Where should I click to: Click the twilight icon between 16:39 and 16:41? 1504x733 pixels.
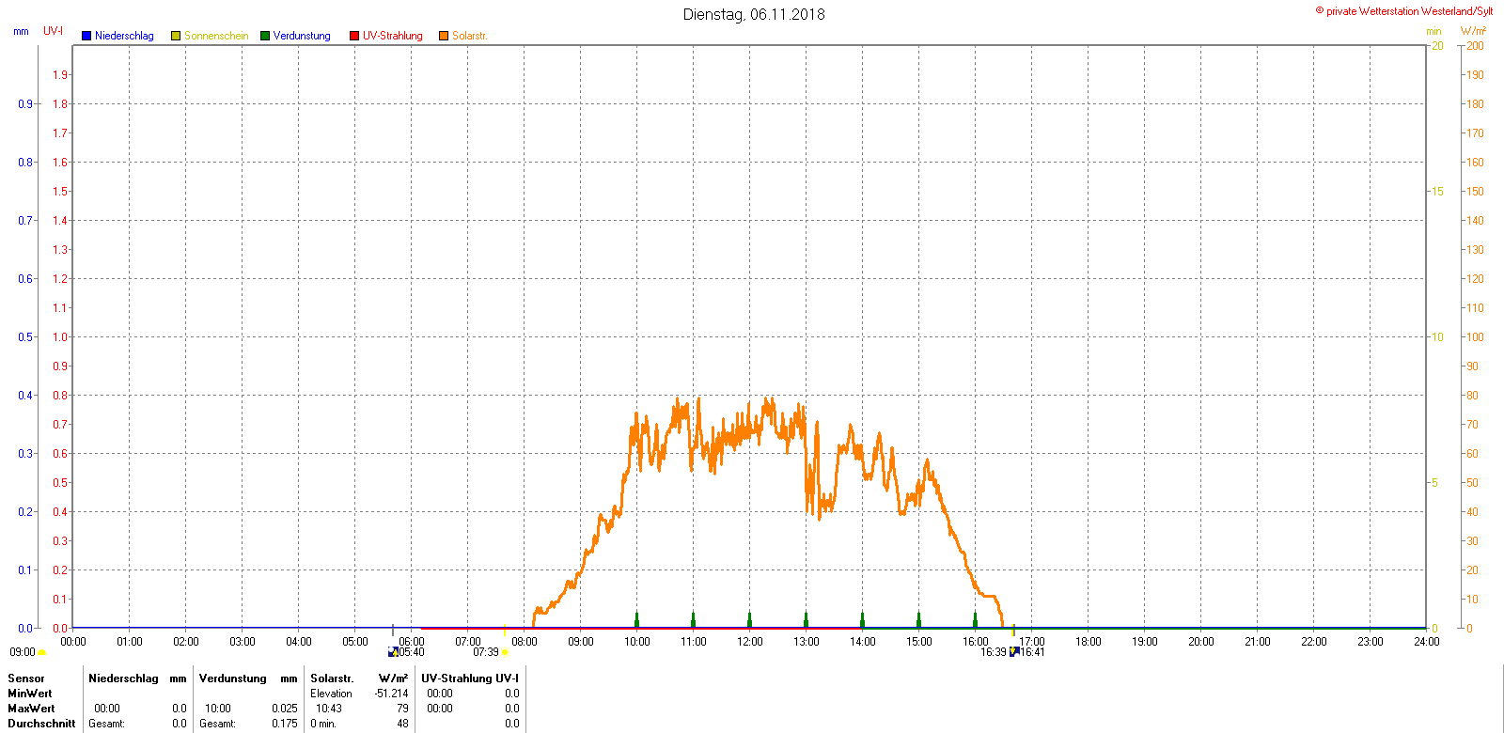1014,651
